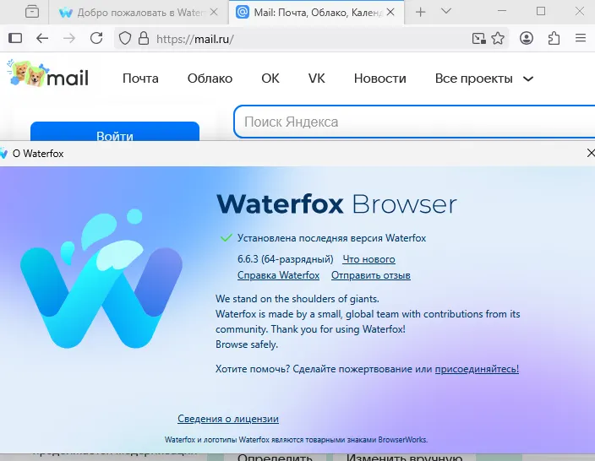The height and width of the screenshot is (461, 595).
Task: Expand the list all tabs chevron
Action: [446, 12]
